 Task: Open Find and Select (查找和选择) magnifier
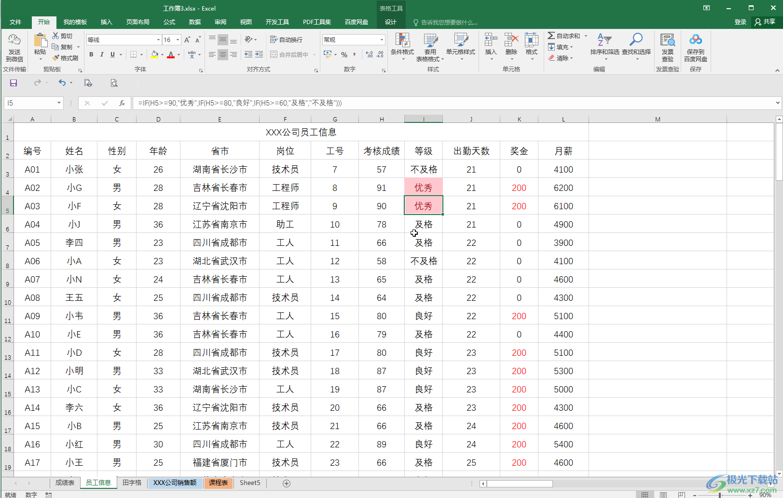click(x=636, y=40)
